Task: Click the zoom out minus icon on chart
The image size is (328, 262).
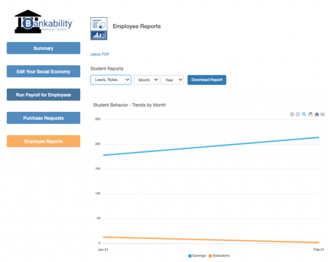Action: coord(298,114)
